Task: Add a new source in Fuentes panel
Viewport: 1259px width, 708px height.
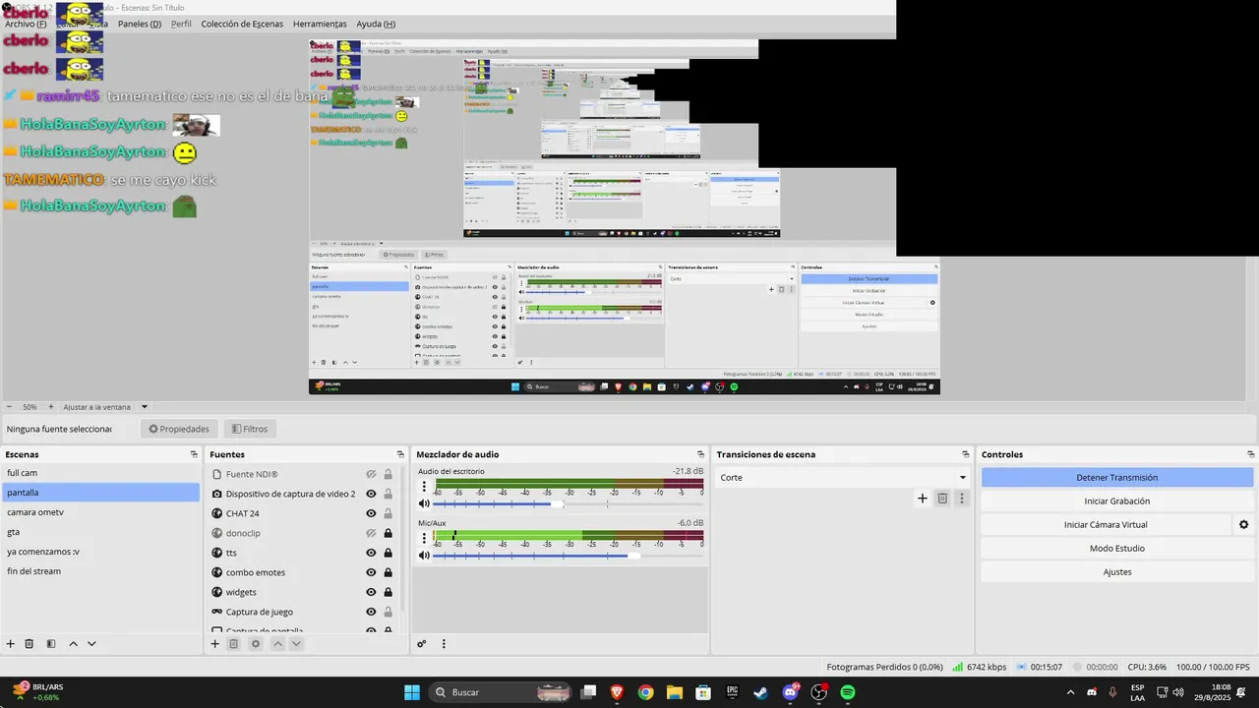Action: point(214,644)
